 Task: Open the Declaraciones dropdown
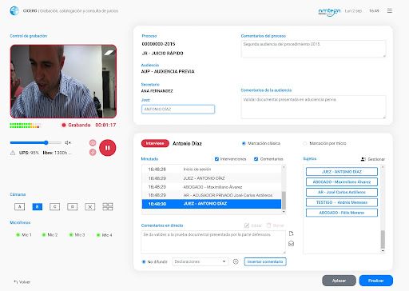(201, 261)
